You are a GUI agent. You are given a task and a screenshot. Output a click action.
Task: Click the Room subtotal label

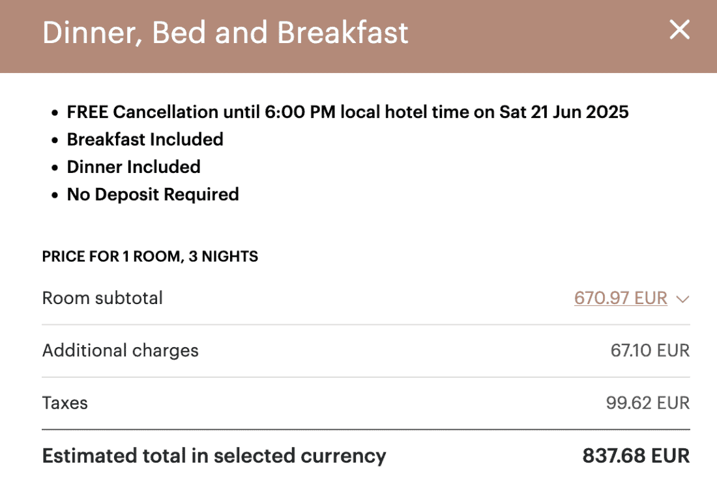[x=102, y=298]
